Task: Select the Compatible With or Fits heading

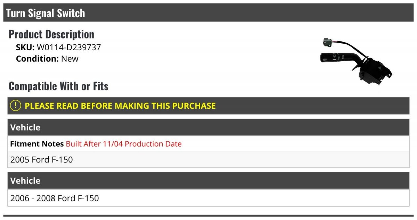Action: pyautogui.click(x=58, y=86)
